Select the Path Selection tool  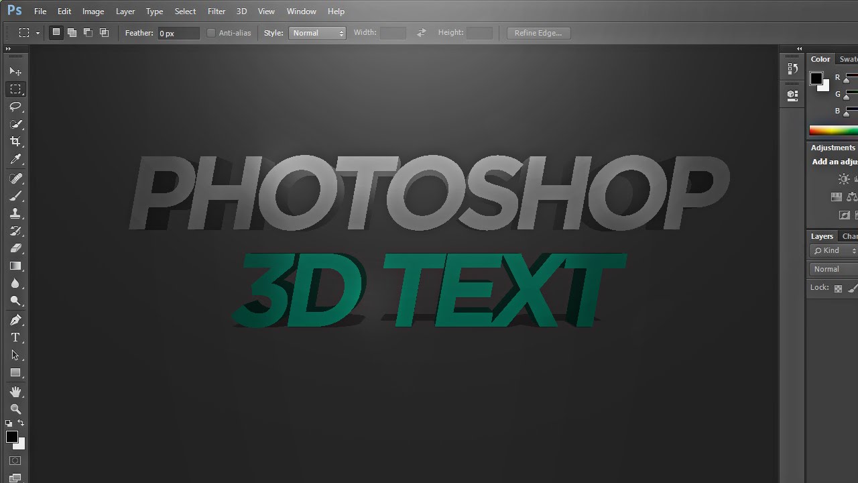(x=15, y=355)
